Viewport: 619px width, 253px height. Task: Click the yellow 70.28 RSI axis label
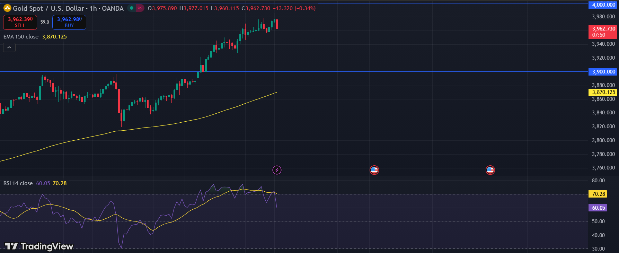599,194
